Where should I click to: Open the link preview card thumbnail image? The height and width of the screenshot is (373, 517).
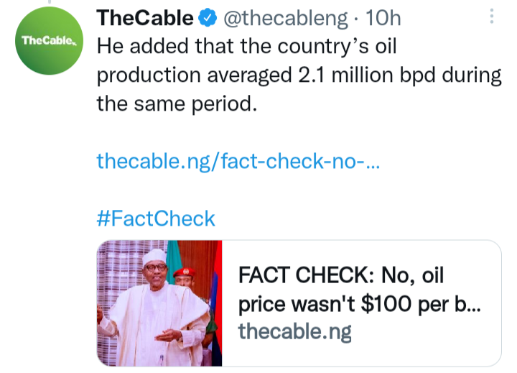[159, 303]
